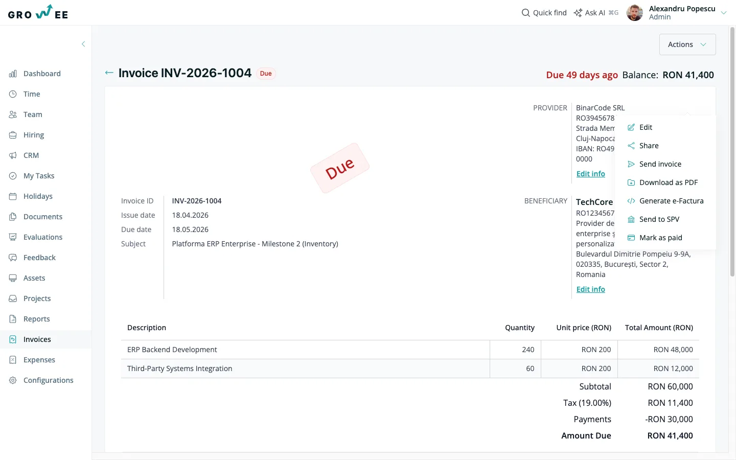Click the Assets monitor icon
The image size is (736, 460).
pos(13,278)
